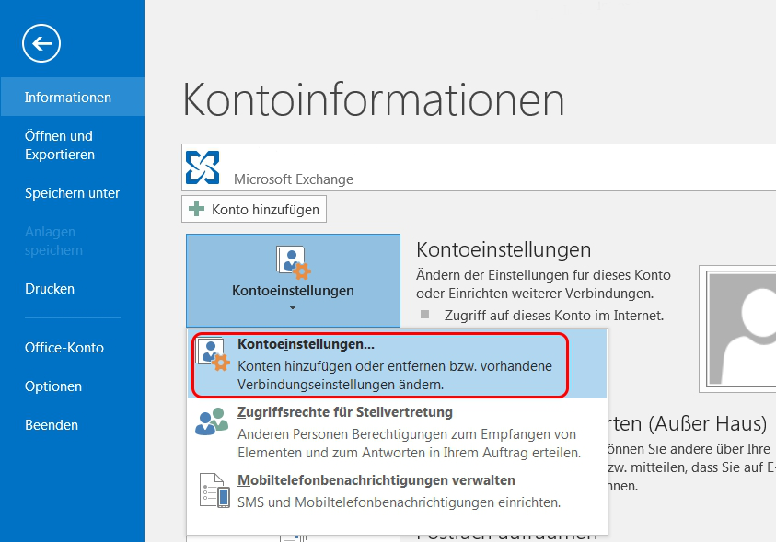Open Office-Konto page
Image resolution: width=776 pixels, height=542 pixels.
point(64,348)
